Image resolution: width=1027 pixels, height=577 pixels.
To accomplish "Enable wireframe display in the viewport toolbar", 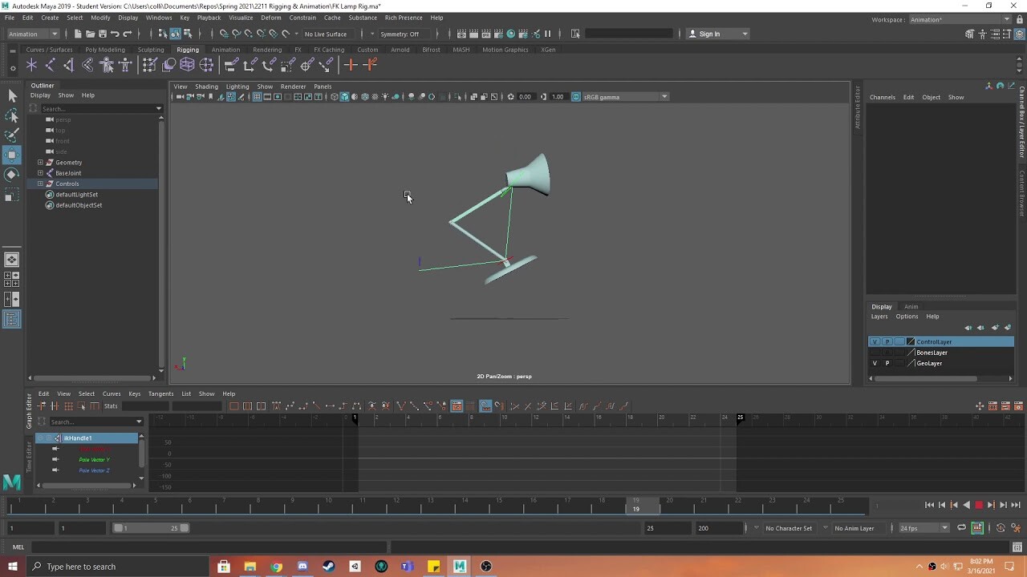I will click(335, 96).
